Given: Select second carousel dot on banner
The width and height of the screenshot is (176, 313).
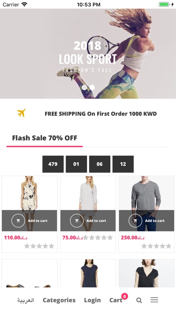Looking at the screenshot, I should pos(92,88).
